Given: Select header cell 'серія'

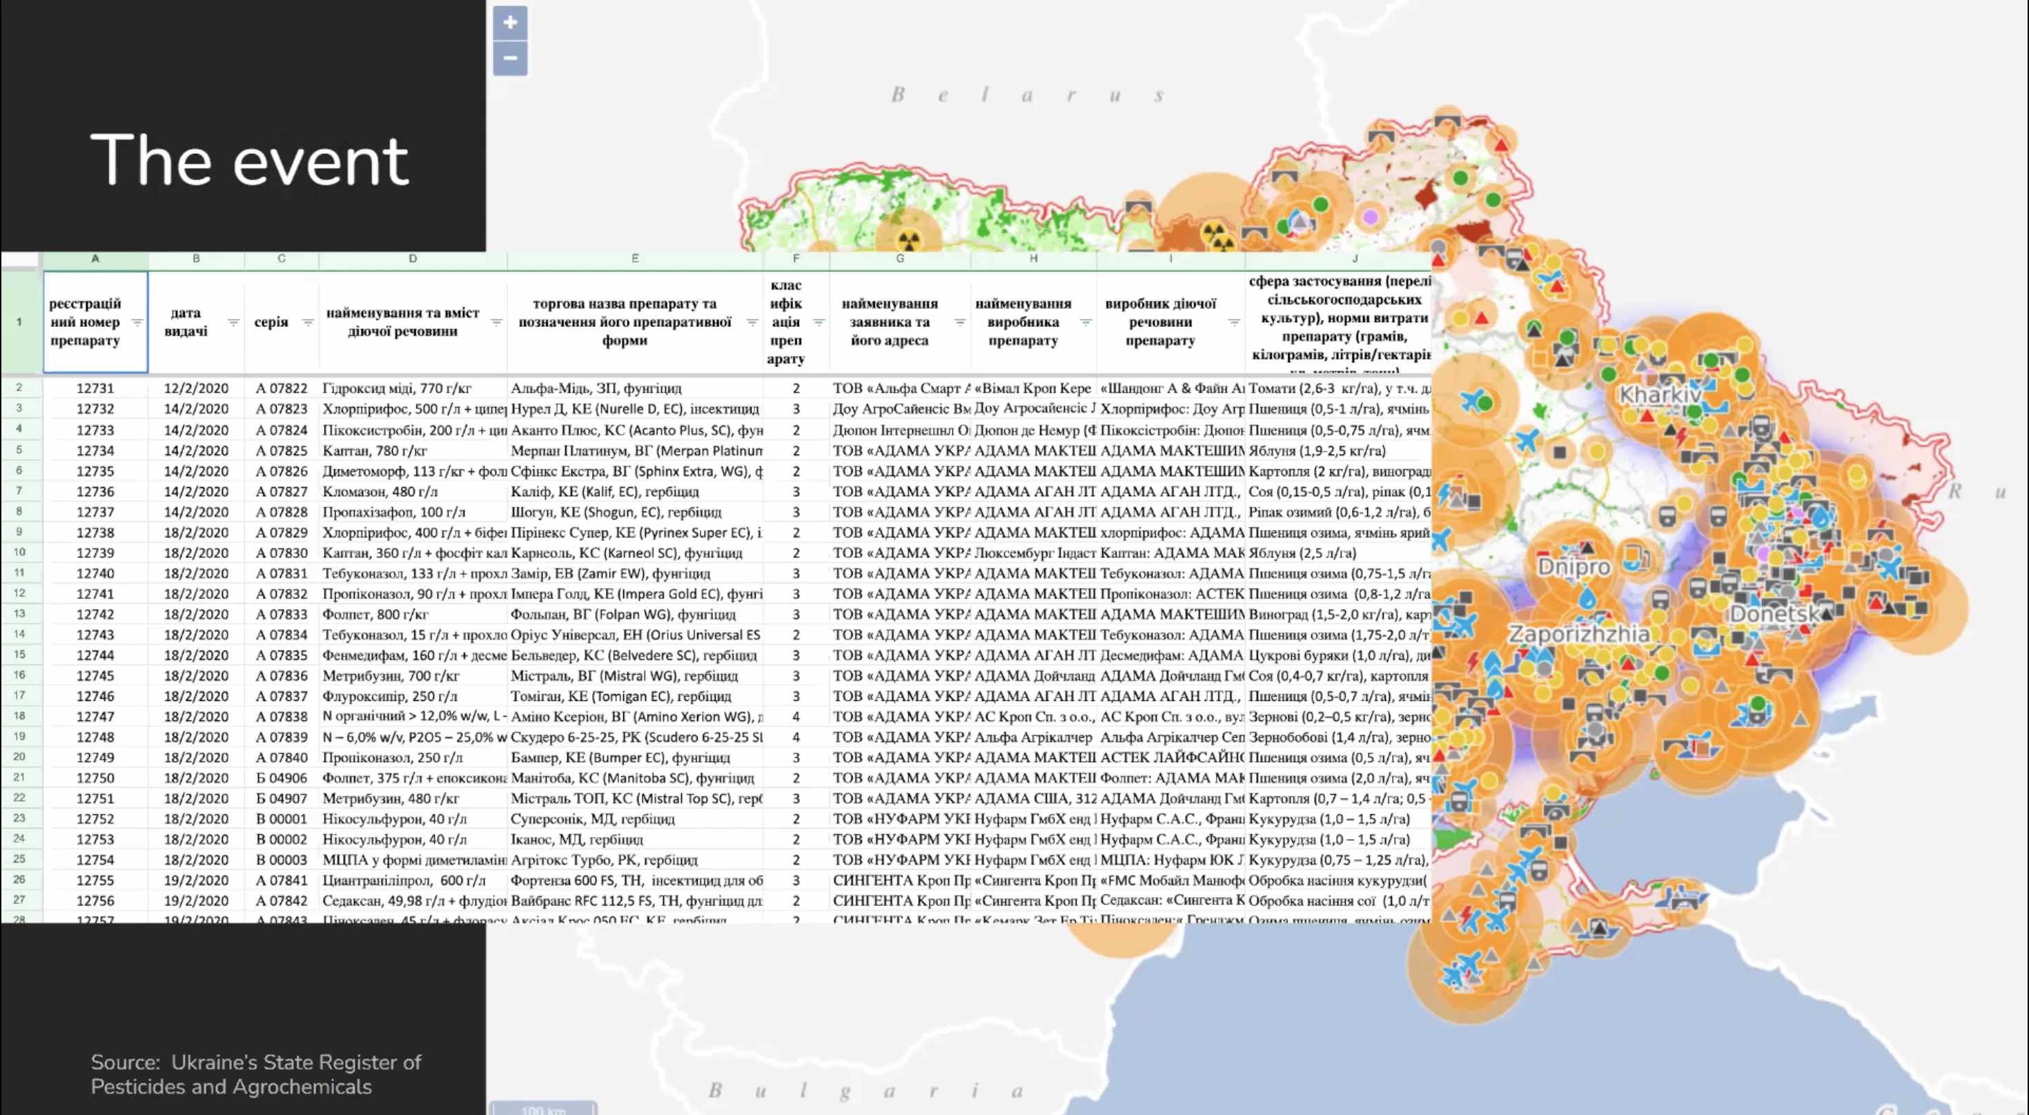Looking at the screenshot, I should click(281, 322).
